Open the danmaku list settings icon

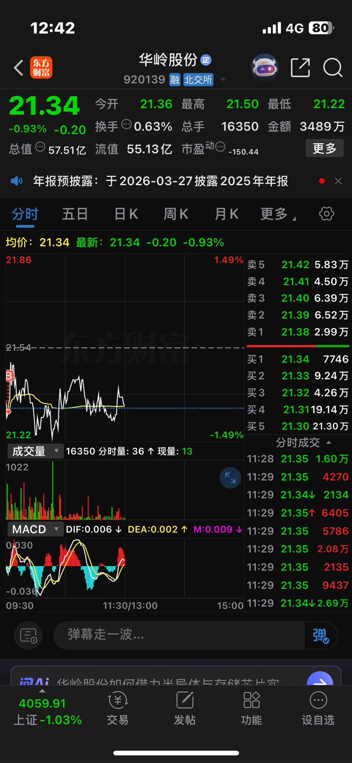[x=28, y=635]
